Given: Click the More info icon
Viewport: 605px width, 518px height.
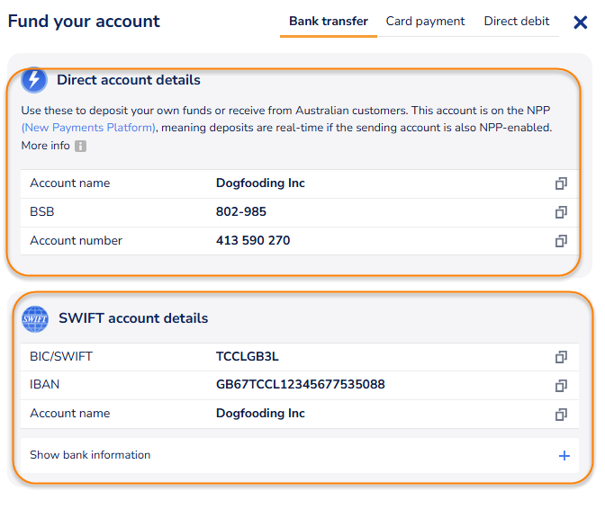Looking at the screenshot, I should coord(81,146).
